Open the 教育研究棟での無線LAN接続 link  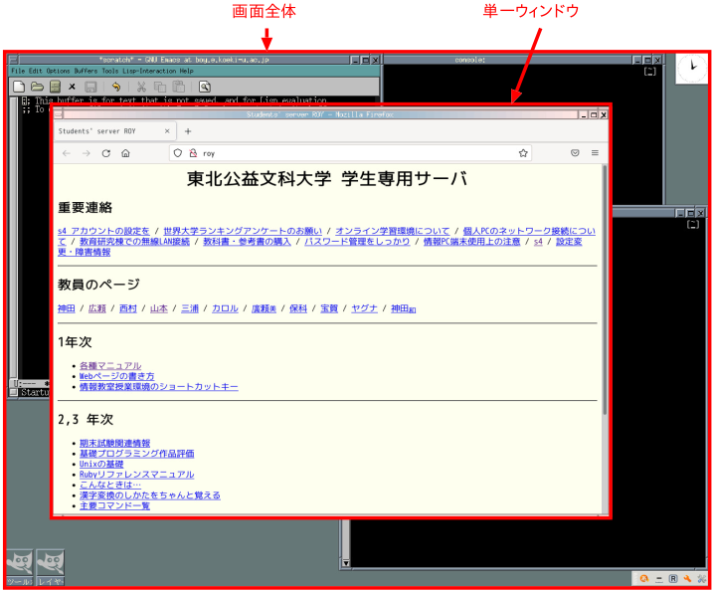click(x=134, y=241)
